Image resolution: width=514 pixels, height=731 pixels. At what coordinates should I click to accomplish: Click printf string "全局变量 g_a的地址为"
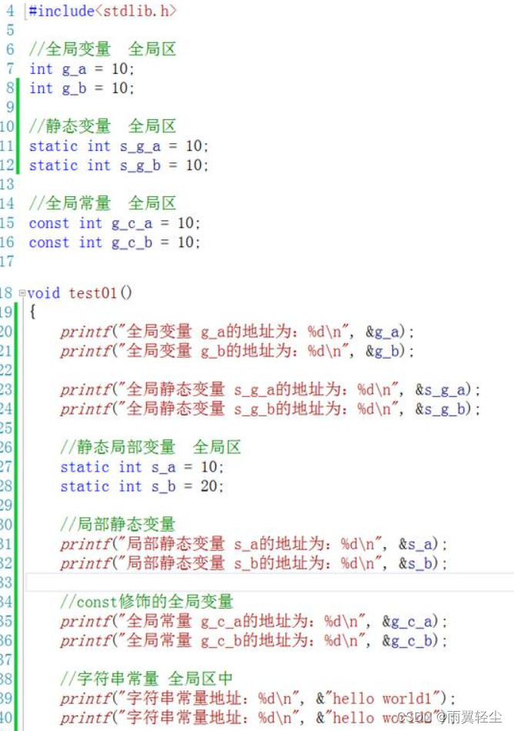[209, 332]
